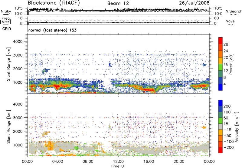Click the 'Power [dB]' color bar title
The image size is (242, 168).
click(231, 64)
